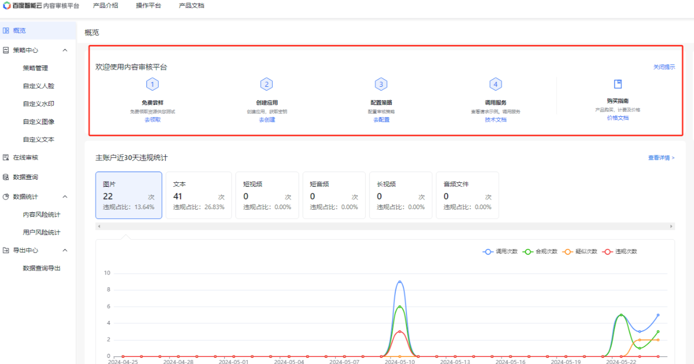The height and width of the screenshot is (364, 694).
Task: Toggle the 合规次数 legend series
Action: (x=540, y=251)
